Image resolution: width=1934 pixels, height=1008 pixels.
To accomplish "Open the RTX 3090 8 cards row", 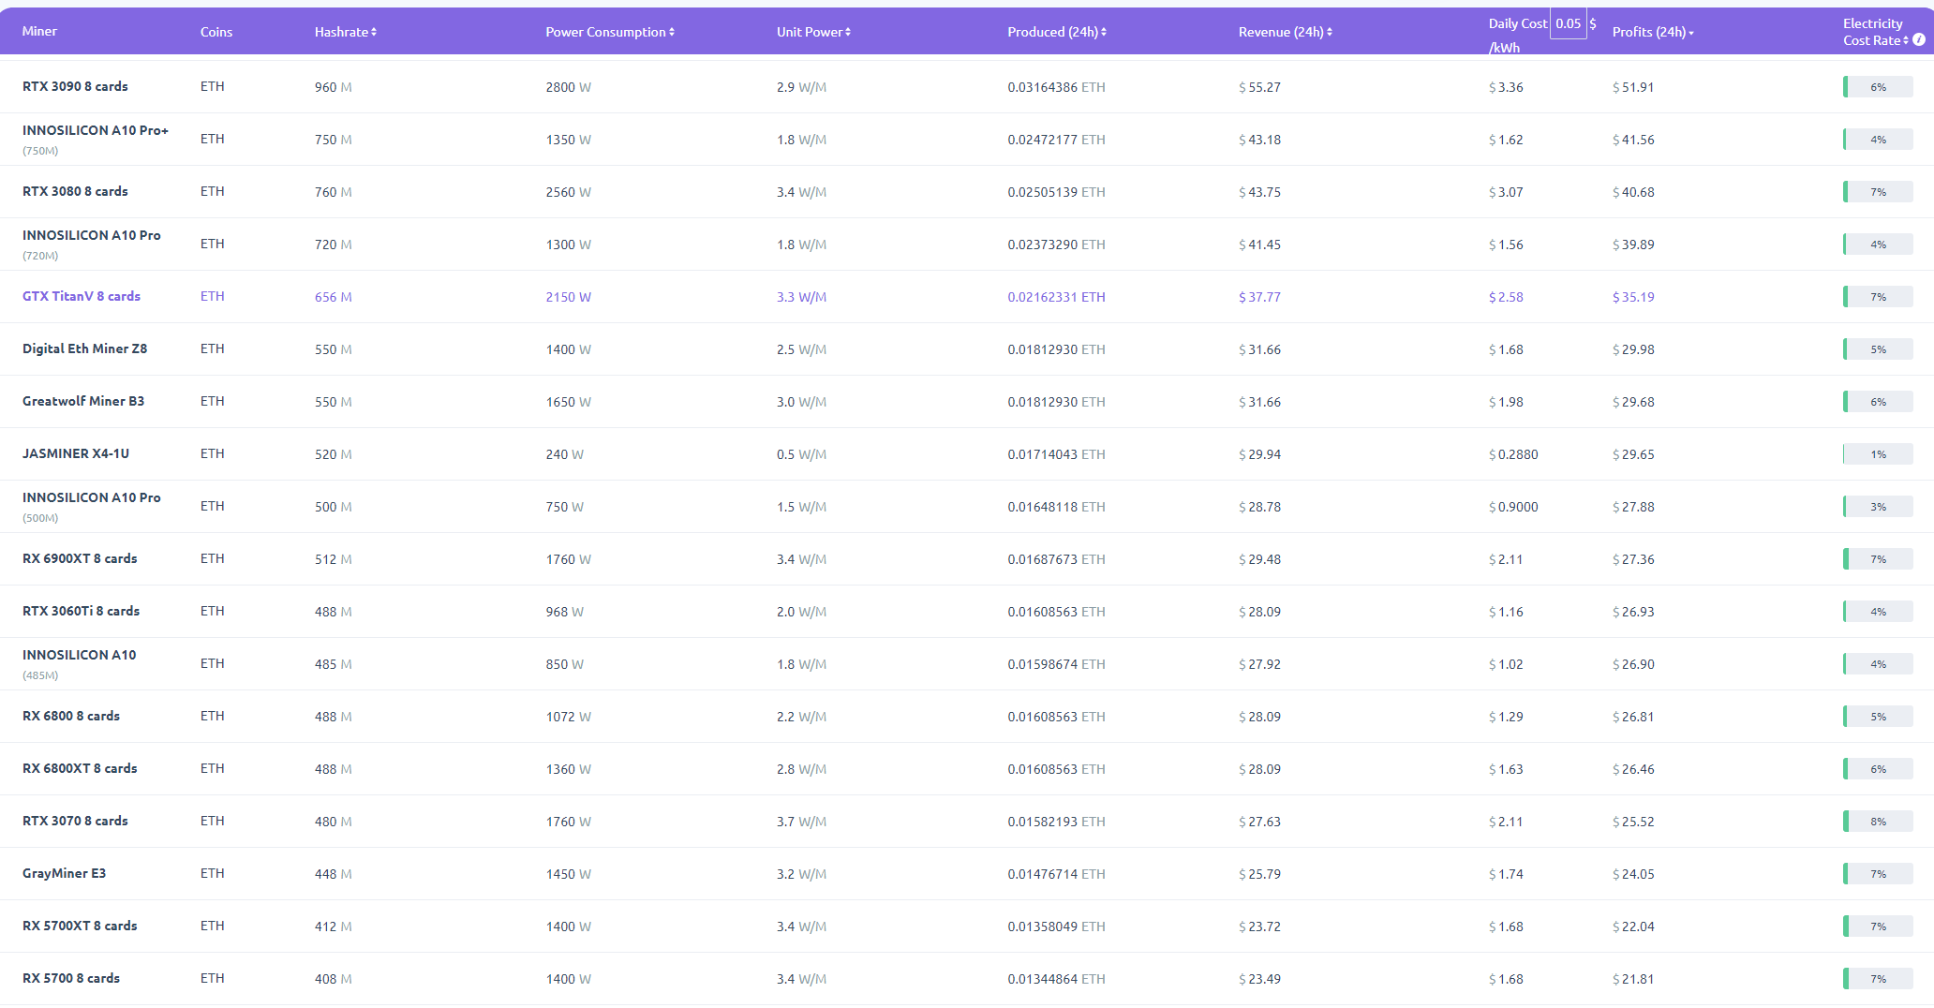I will 75,86.
